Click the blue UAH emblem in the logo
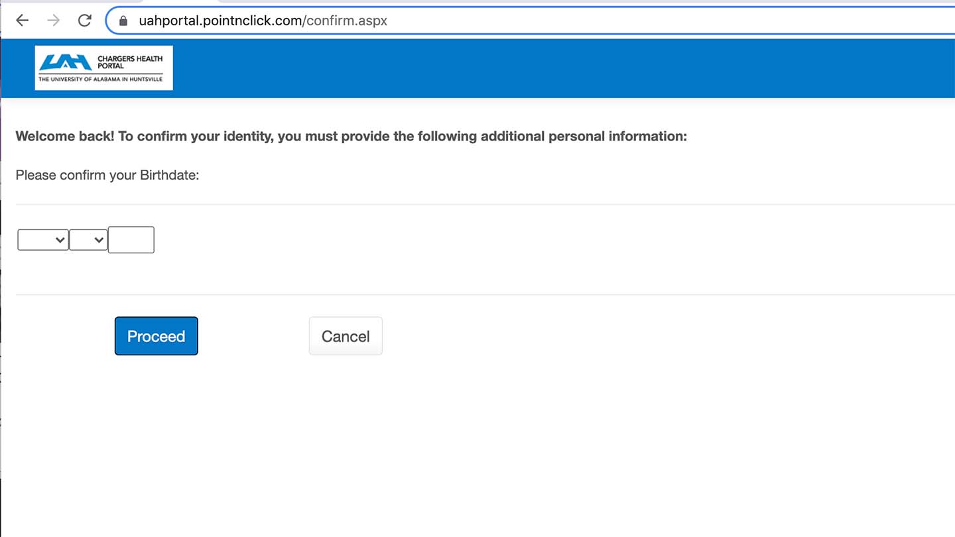Image resolution: width=955 pixels, height=537 pixels. click(x=65, y=62)
